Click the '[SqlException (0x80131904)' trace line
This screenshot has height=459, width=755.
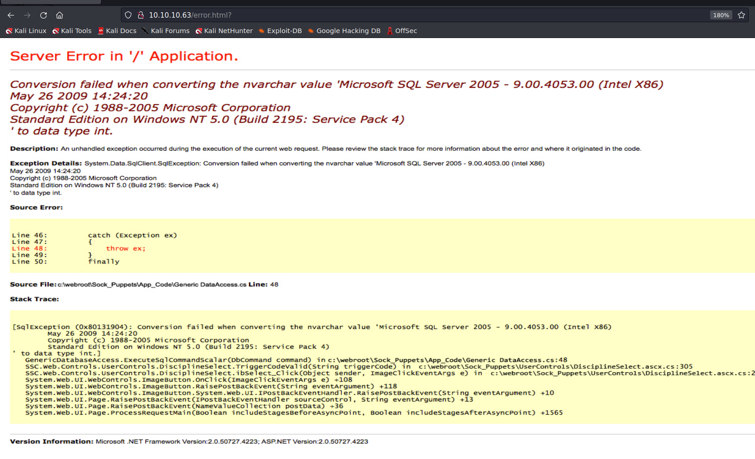pos(312,327)
